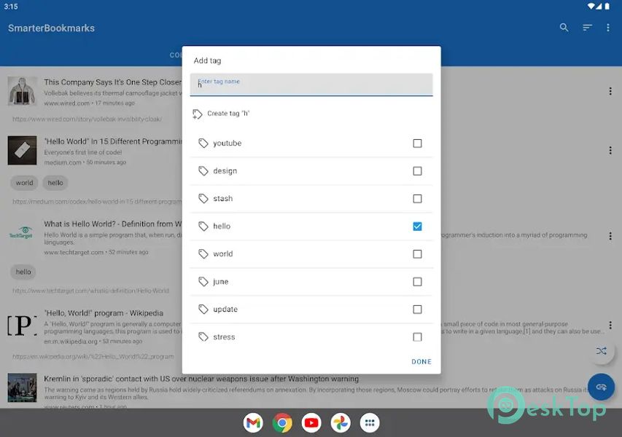
Task: Open the sort options icon
Action: tap(587, 28)
